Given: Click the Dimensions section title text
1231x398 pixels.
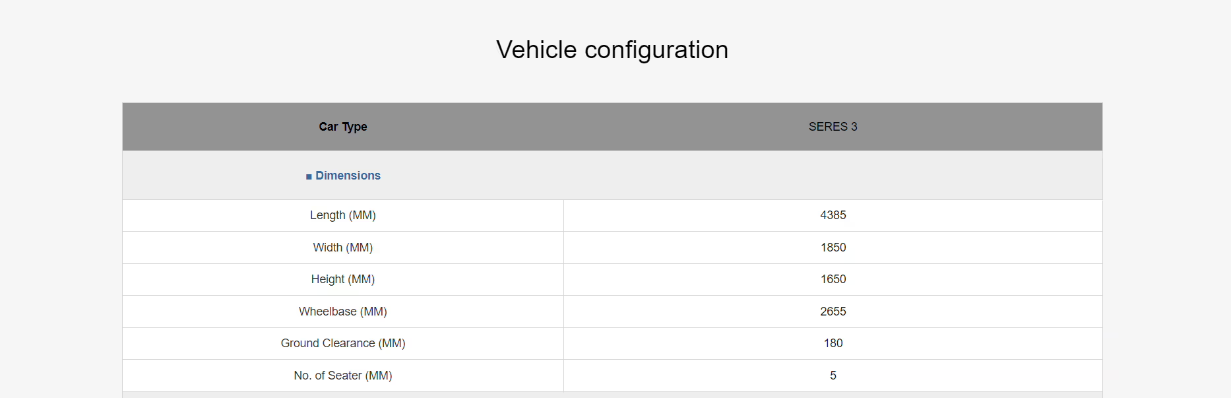Looking at the screenshot, I should (348, 176).
